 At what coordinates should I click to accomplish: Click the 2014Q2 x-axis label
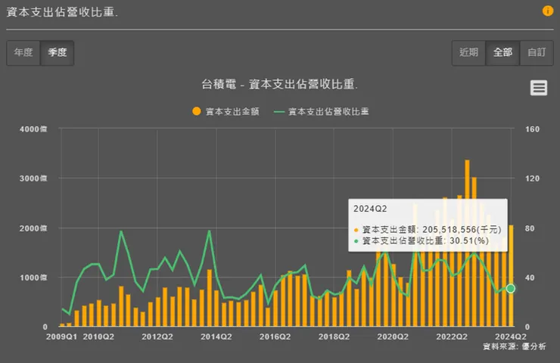coord(216,337)
